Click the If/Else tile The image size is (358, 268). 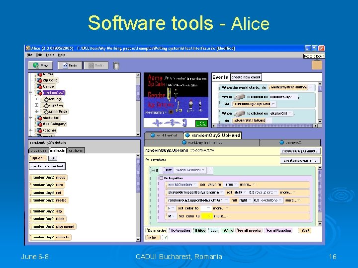pos(200,230)
